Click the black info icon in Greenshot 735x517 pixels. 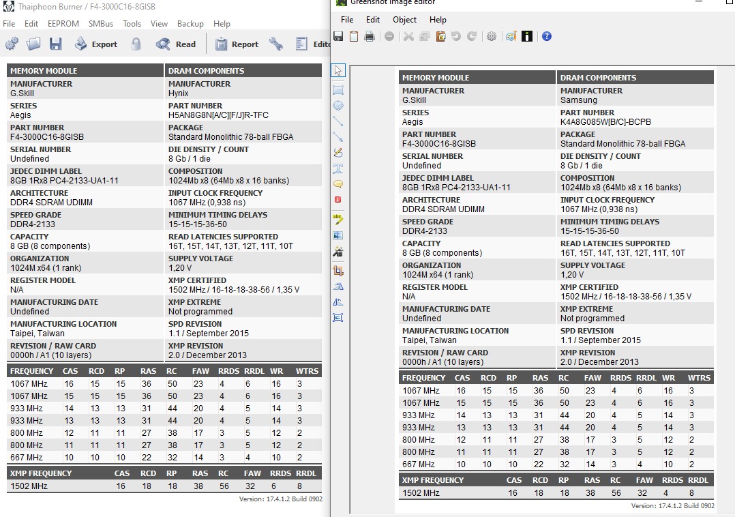(x=527, y=37)
